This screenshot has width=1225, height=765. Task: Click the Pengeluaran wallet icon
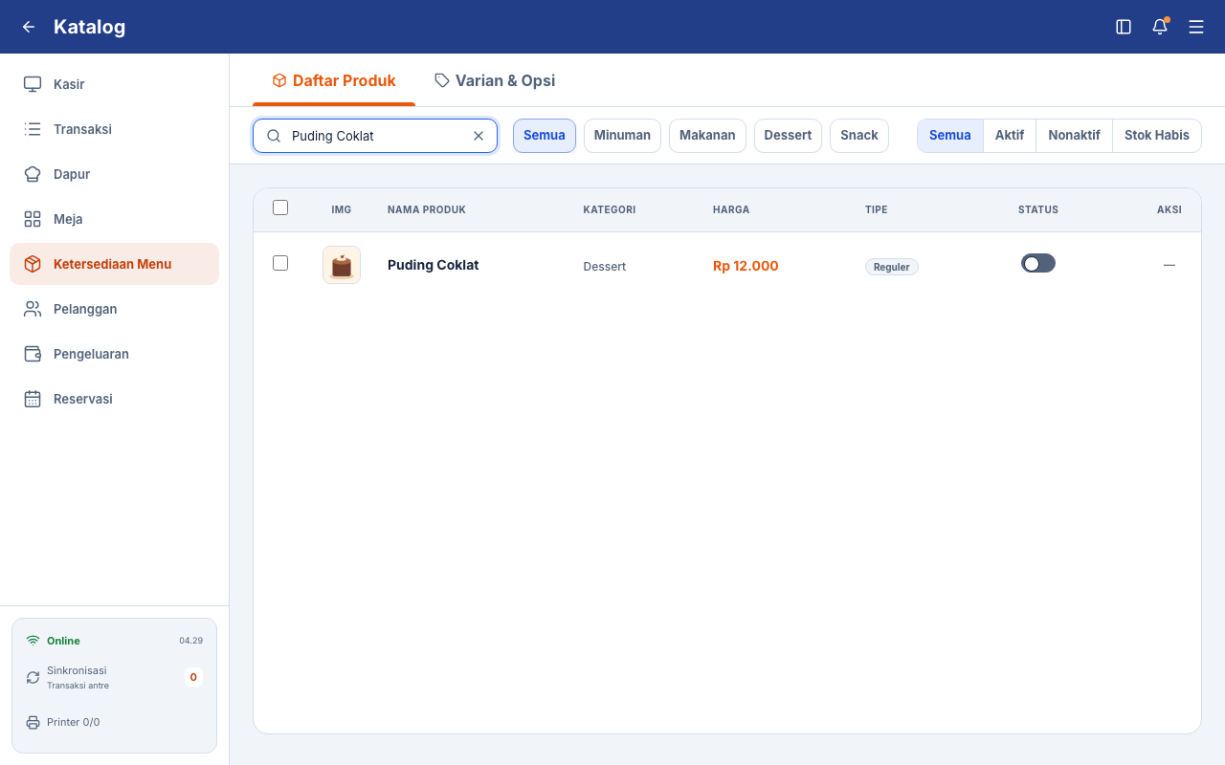[33, 354]
